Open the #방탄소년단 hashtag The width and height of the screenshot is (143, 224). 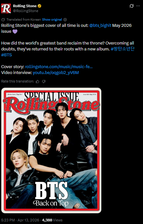123,49
